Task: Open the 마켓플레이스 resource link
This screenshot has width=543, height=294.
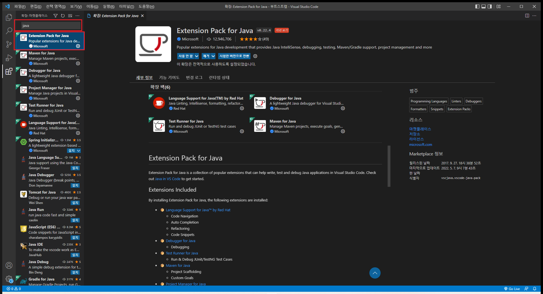Action: click(x=420, y=129)
